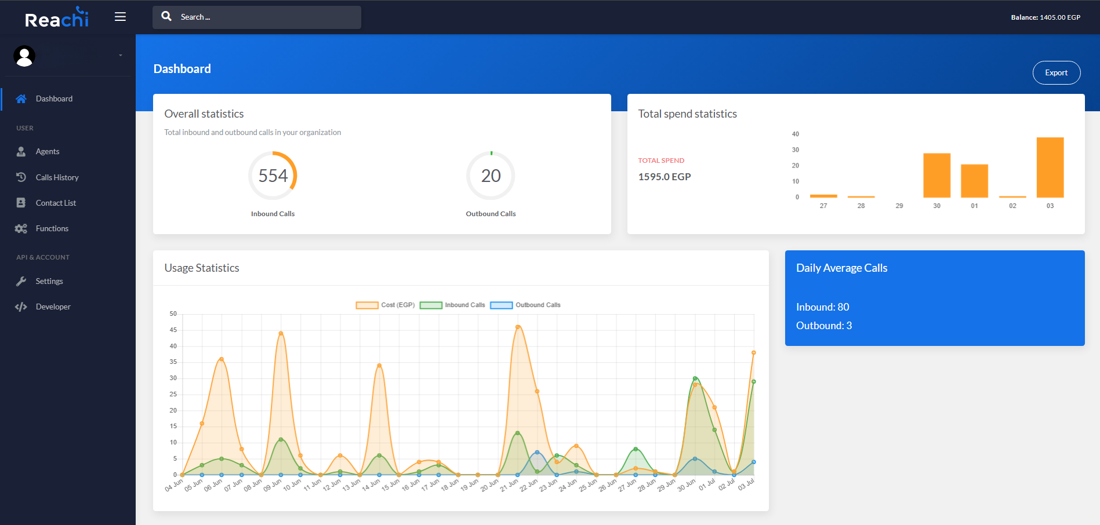1100x525 pixels.
Task: Click the Dashboard home icon
Action: point(21,99)
